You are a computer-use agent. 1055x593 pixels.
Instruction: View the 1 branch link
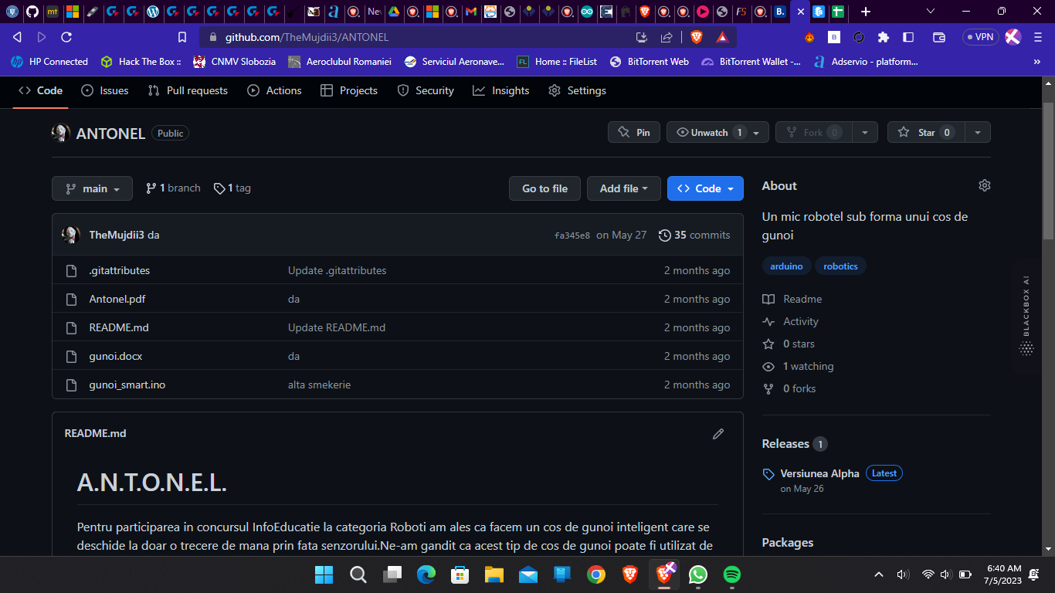point(173,188)
